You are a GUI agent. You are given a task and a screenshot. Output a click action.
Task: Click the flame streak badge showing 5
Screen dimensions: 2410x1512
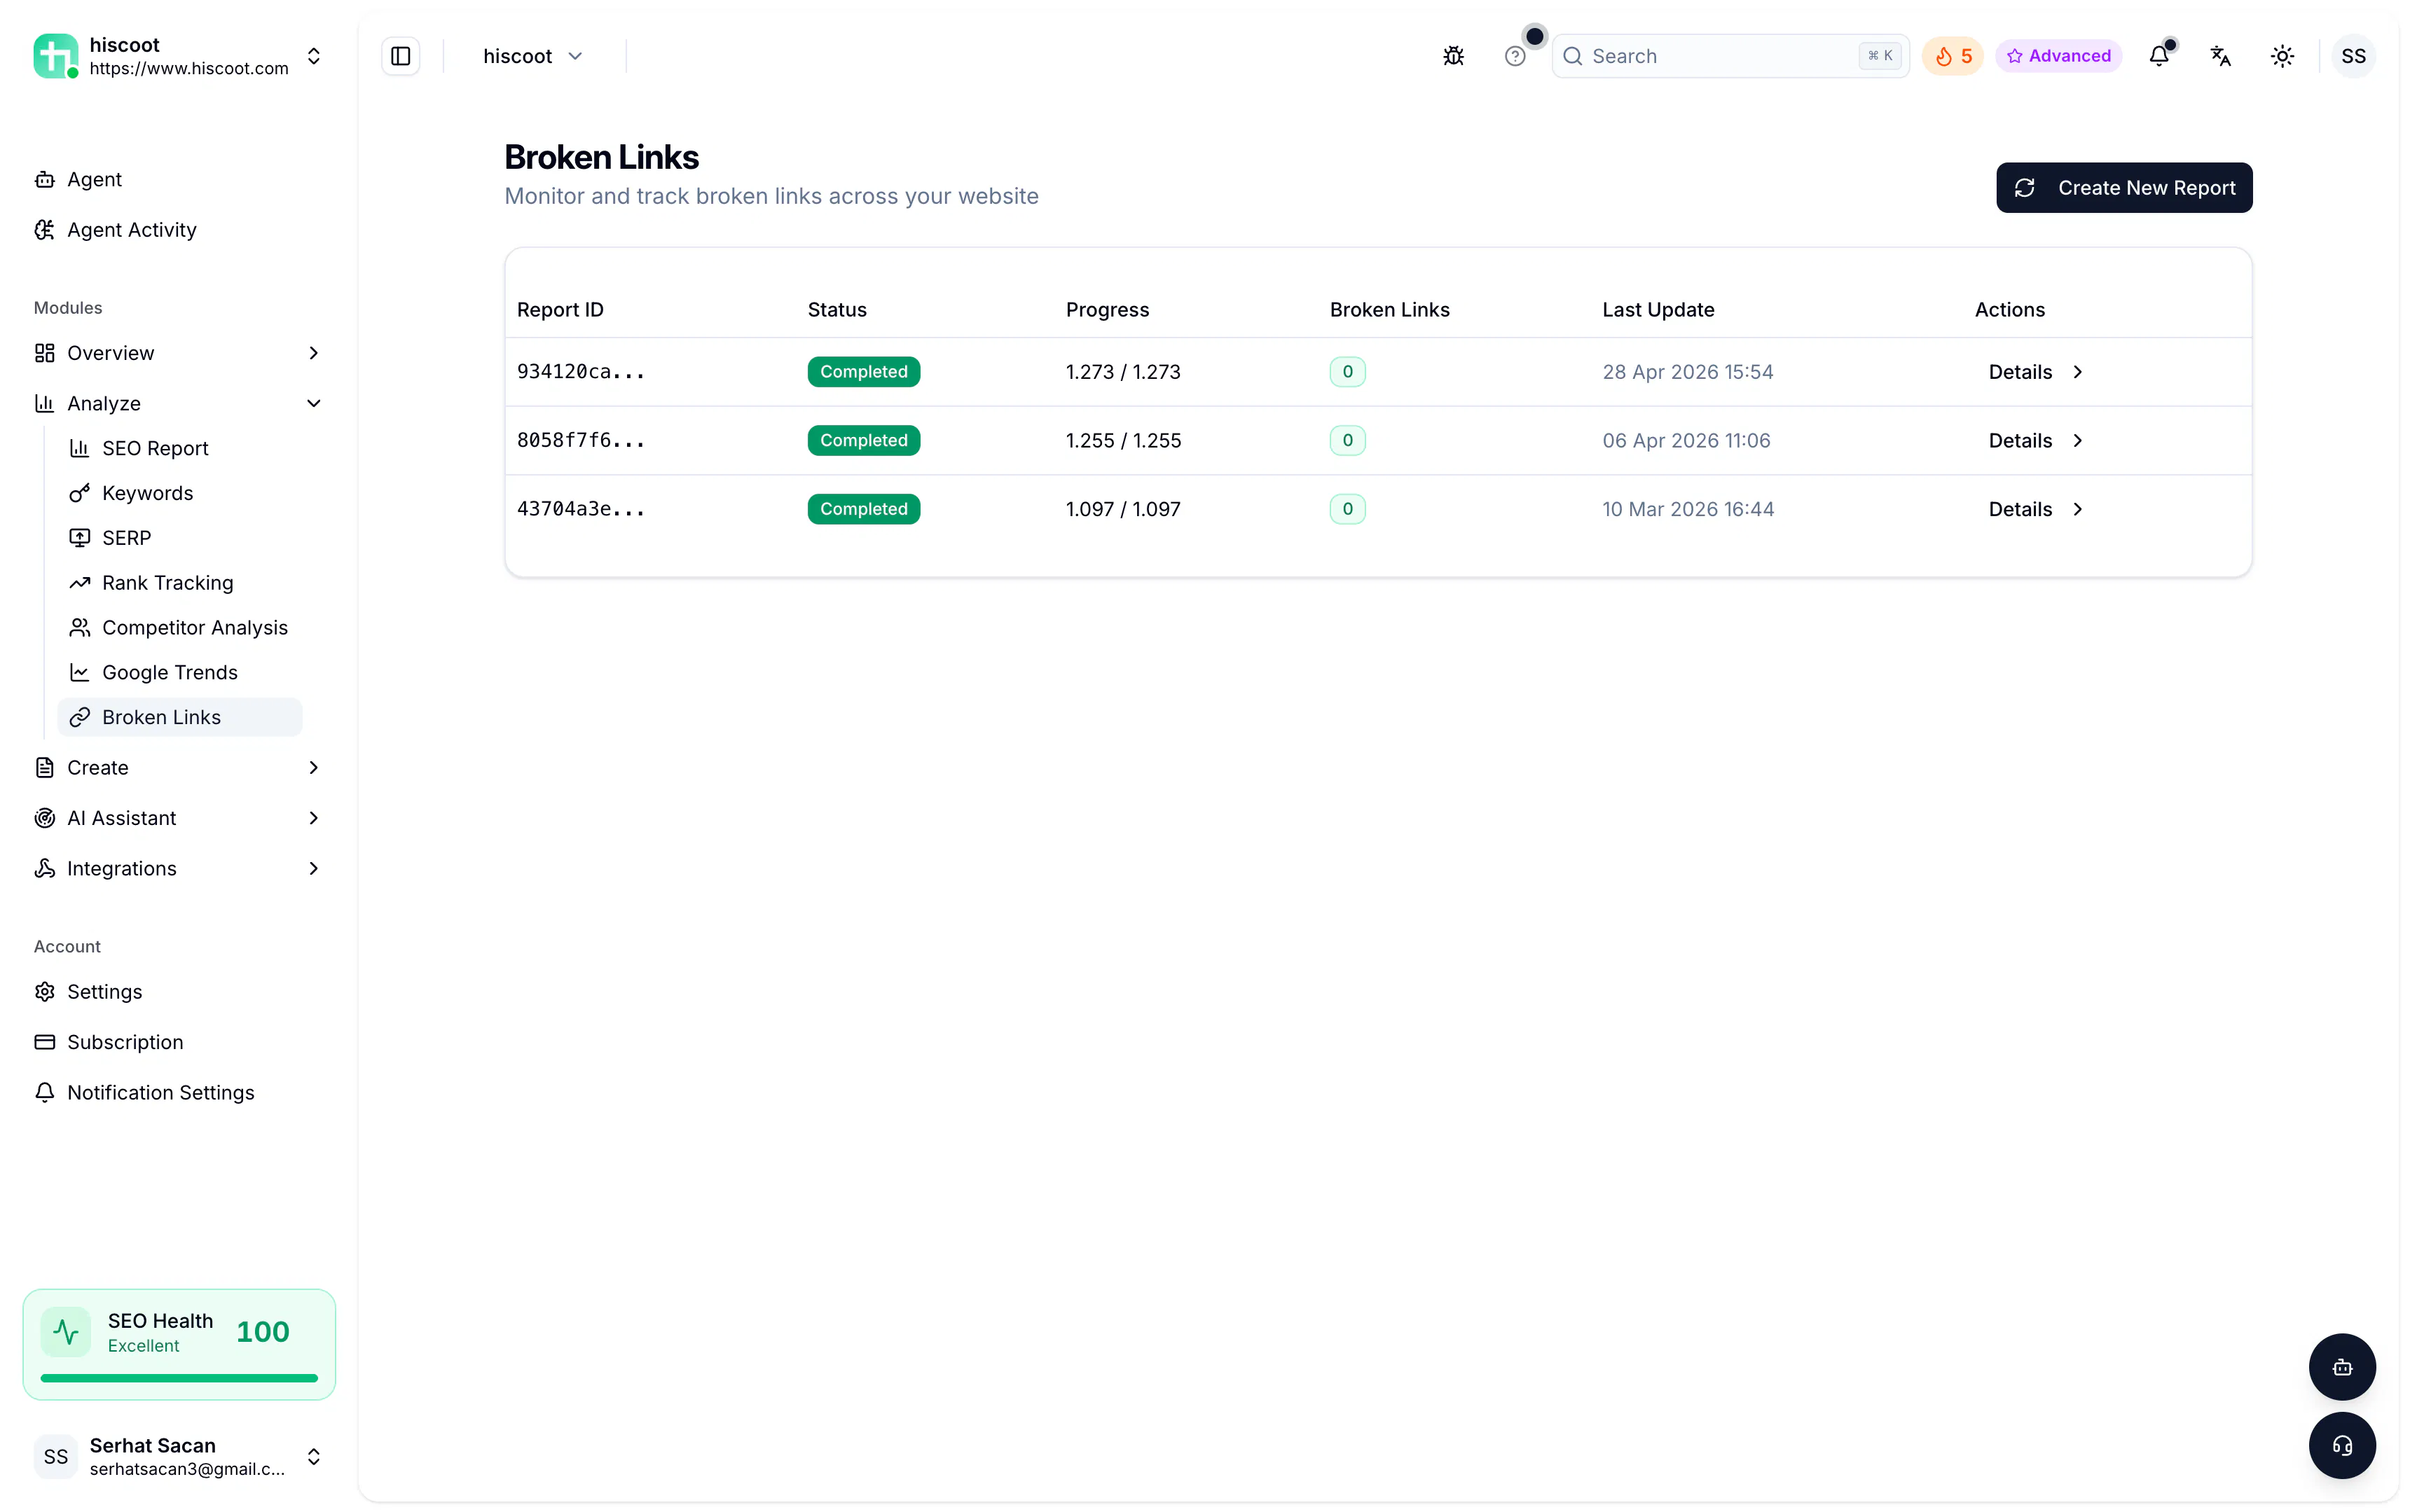[x=1952, y=56]
